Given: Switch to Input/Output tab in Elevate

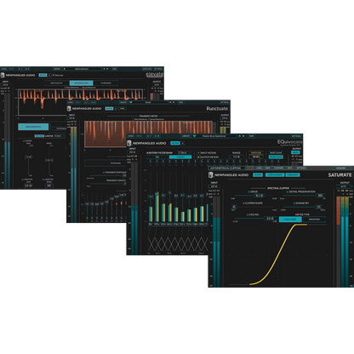Looking at the screenshot, I should click(57, 83).
